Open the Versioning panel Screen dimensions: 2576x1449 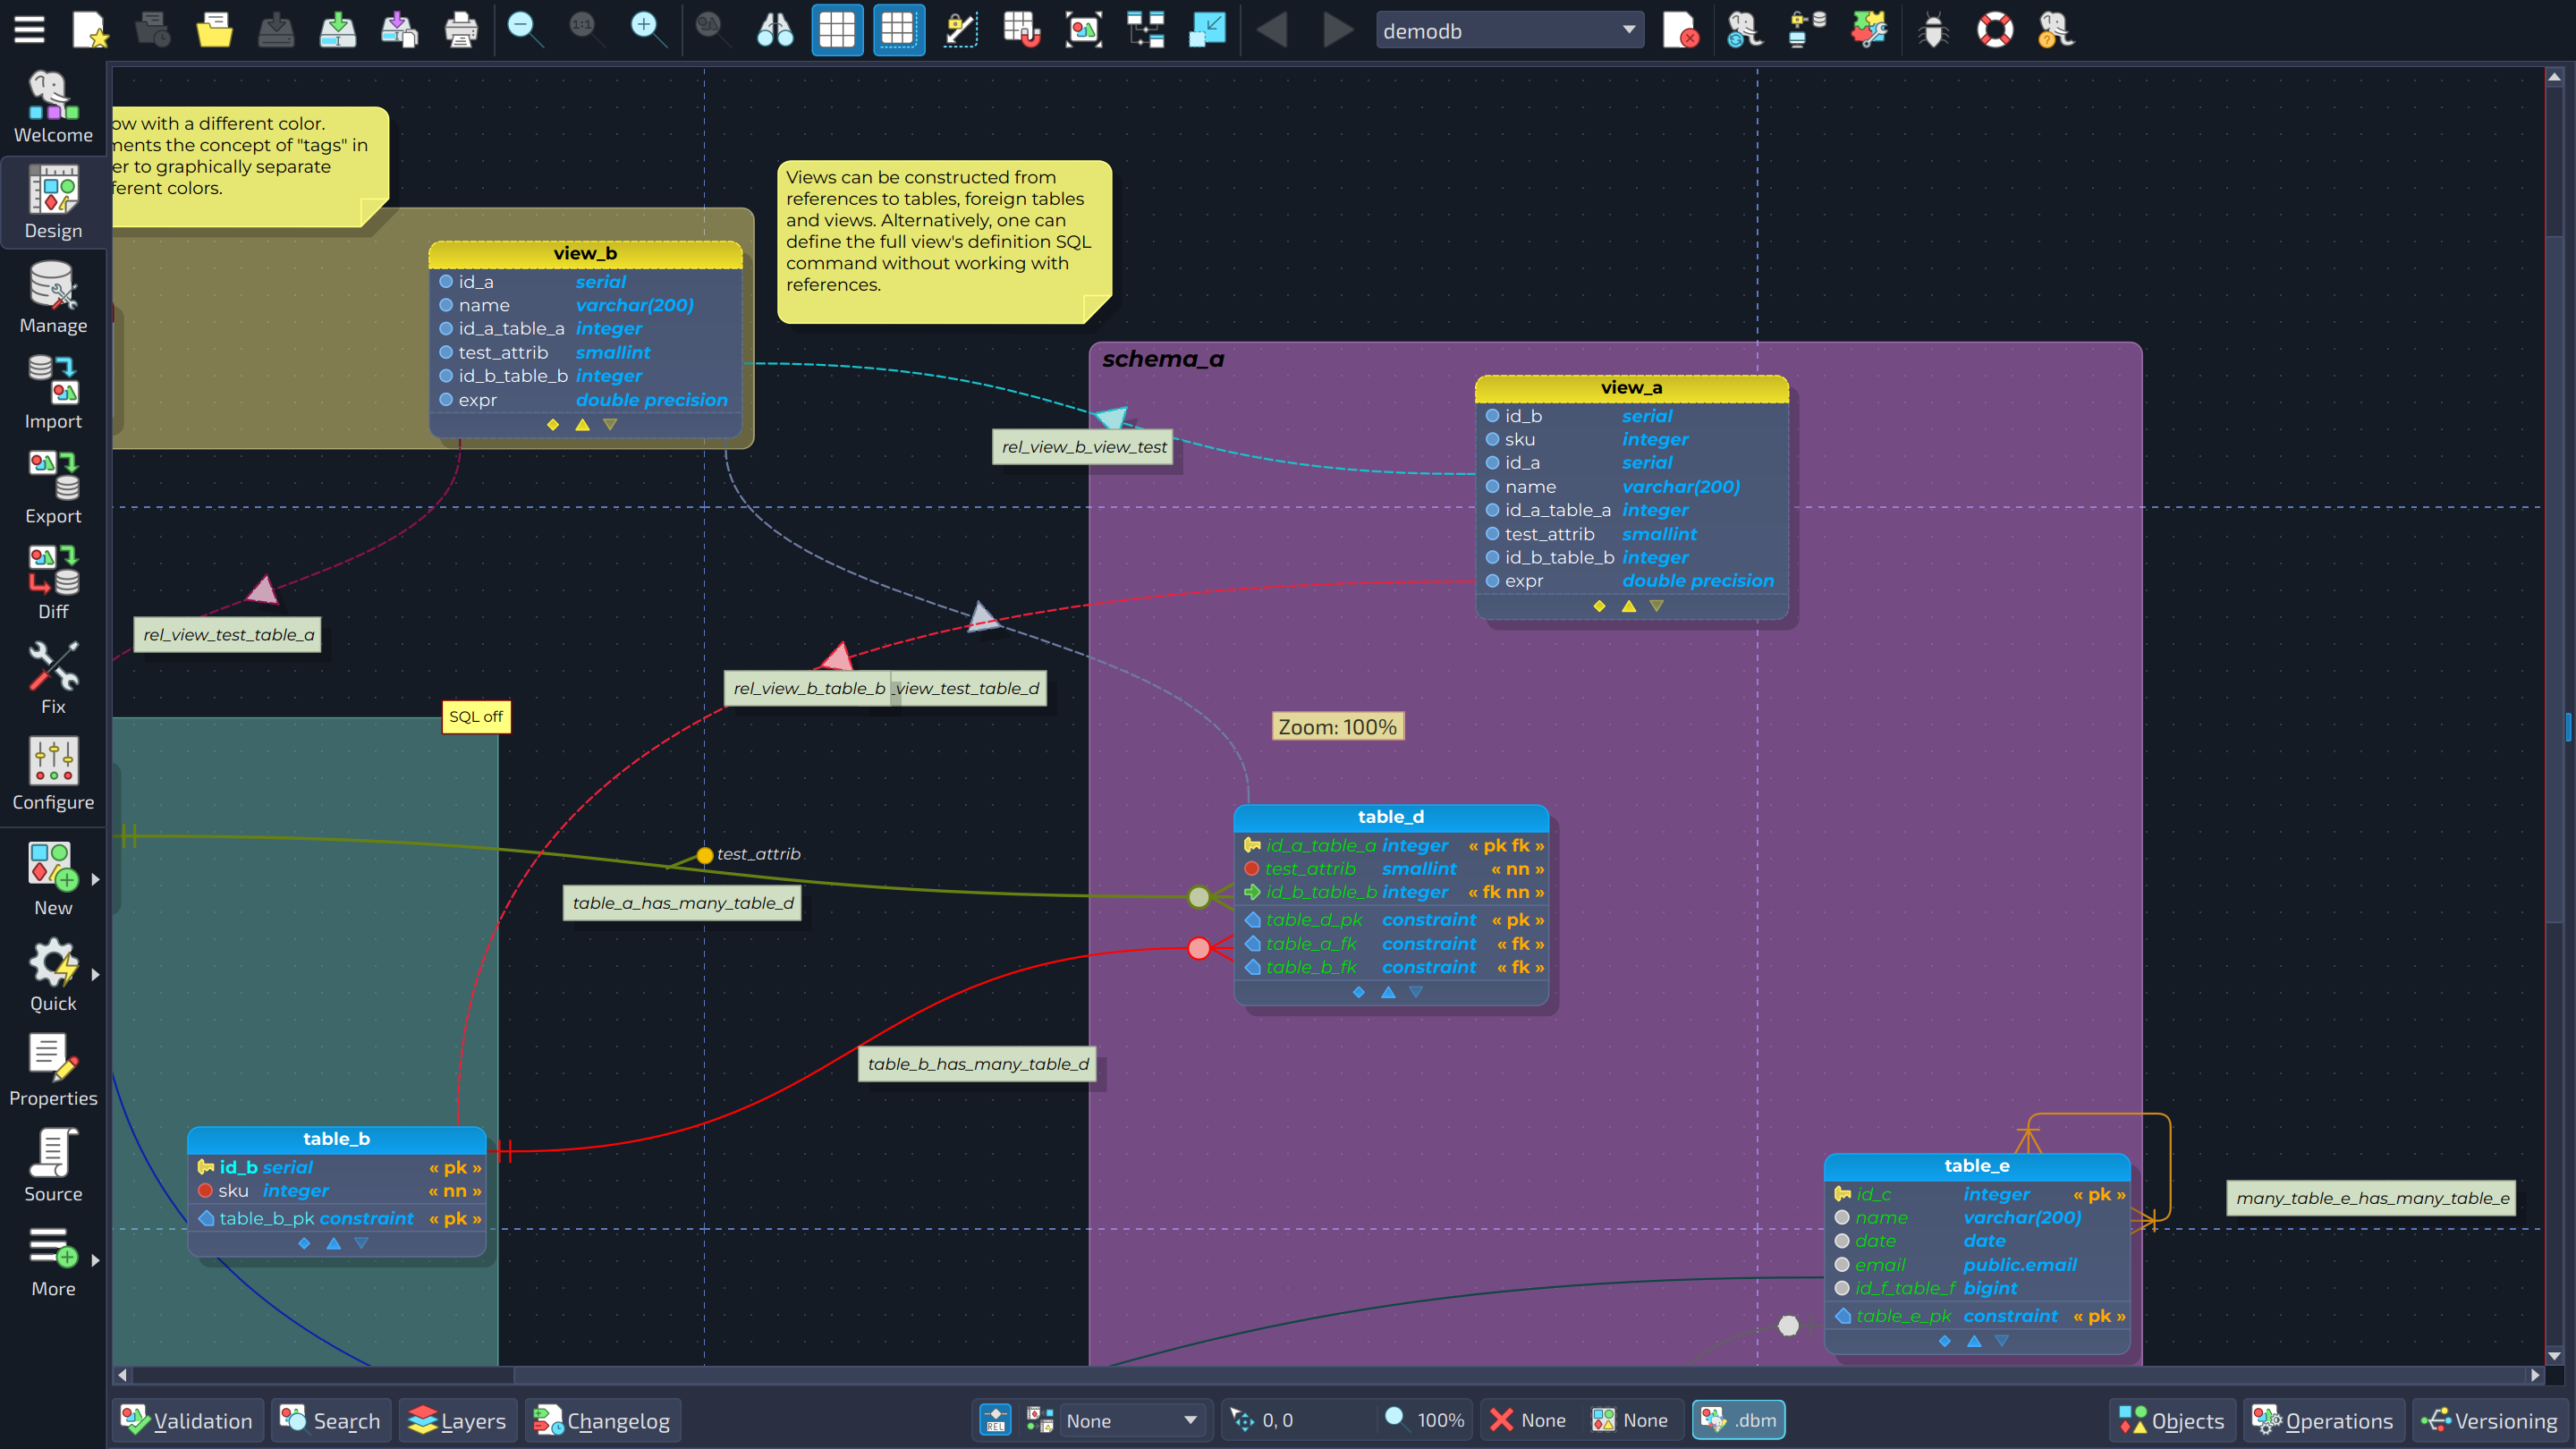point(2490,1420)
